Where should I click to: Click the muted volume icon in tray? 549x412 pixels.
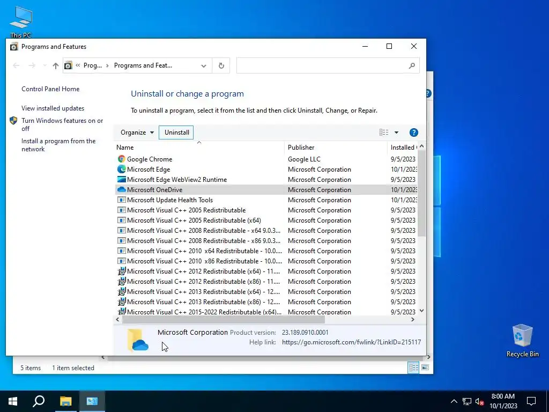[479, 401]
